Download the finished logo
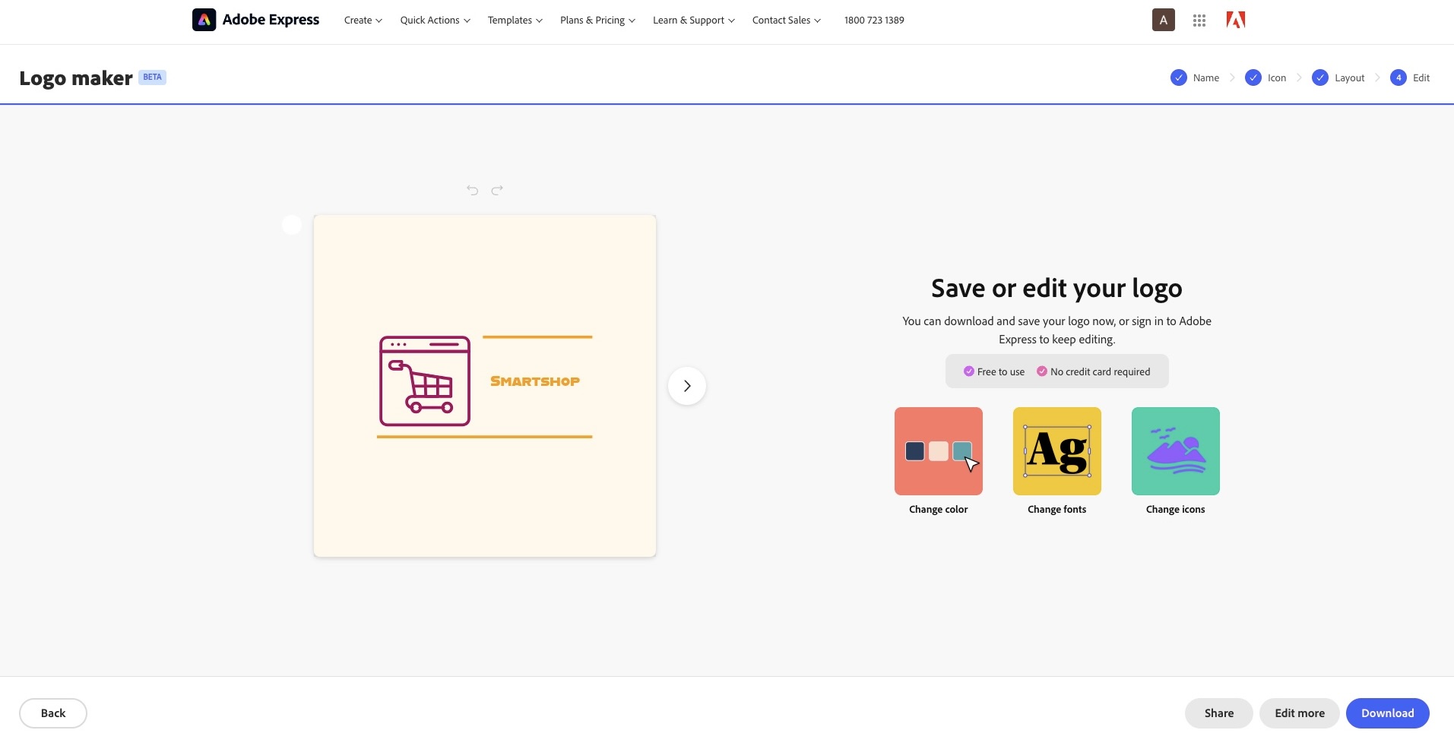The image size is (1454, 749). tap(1387, 713)
